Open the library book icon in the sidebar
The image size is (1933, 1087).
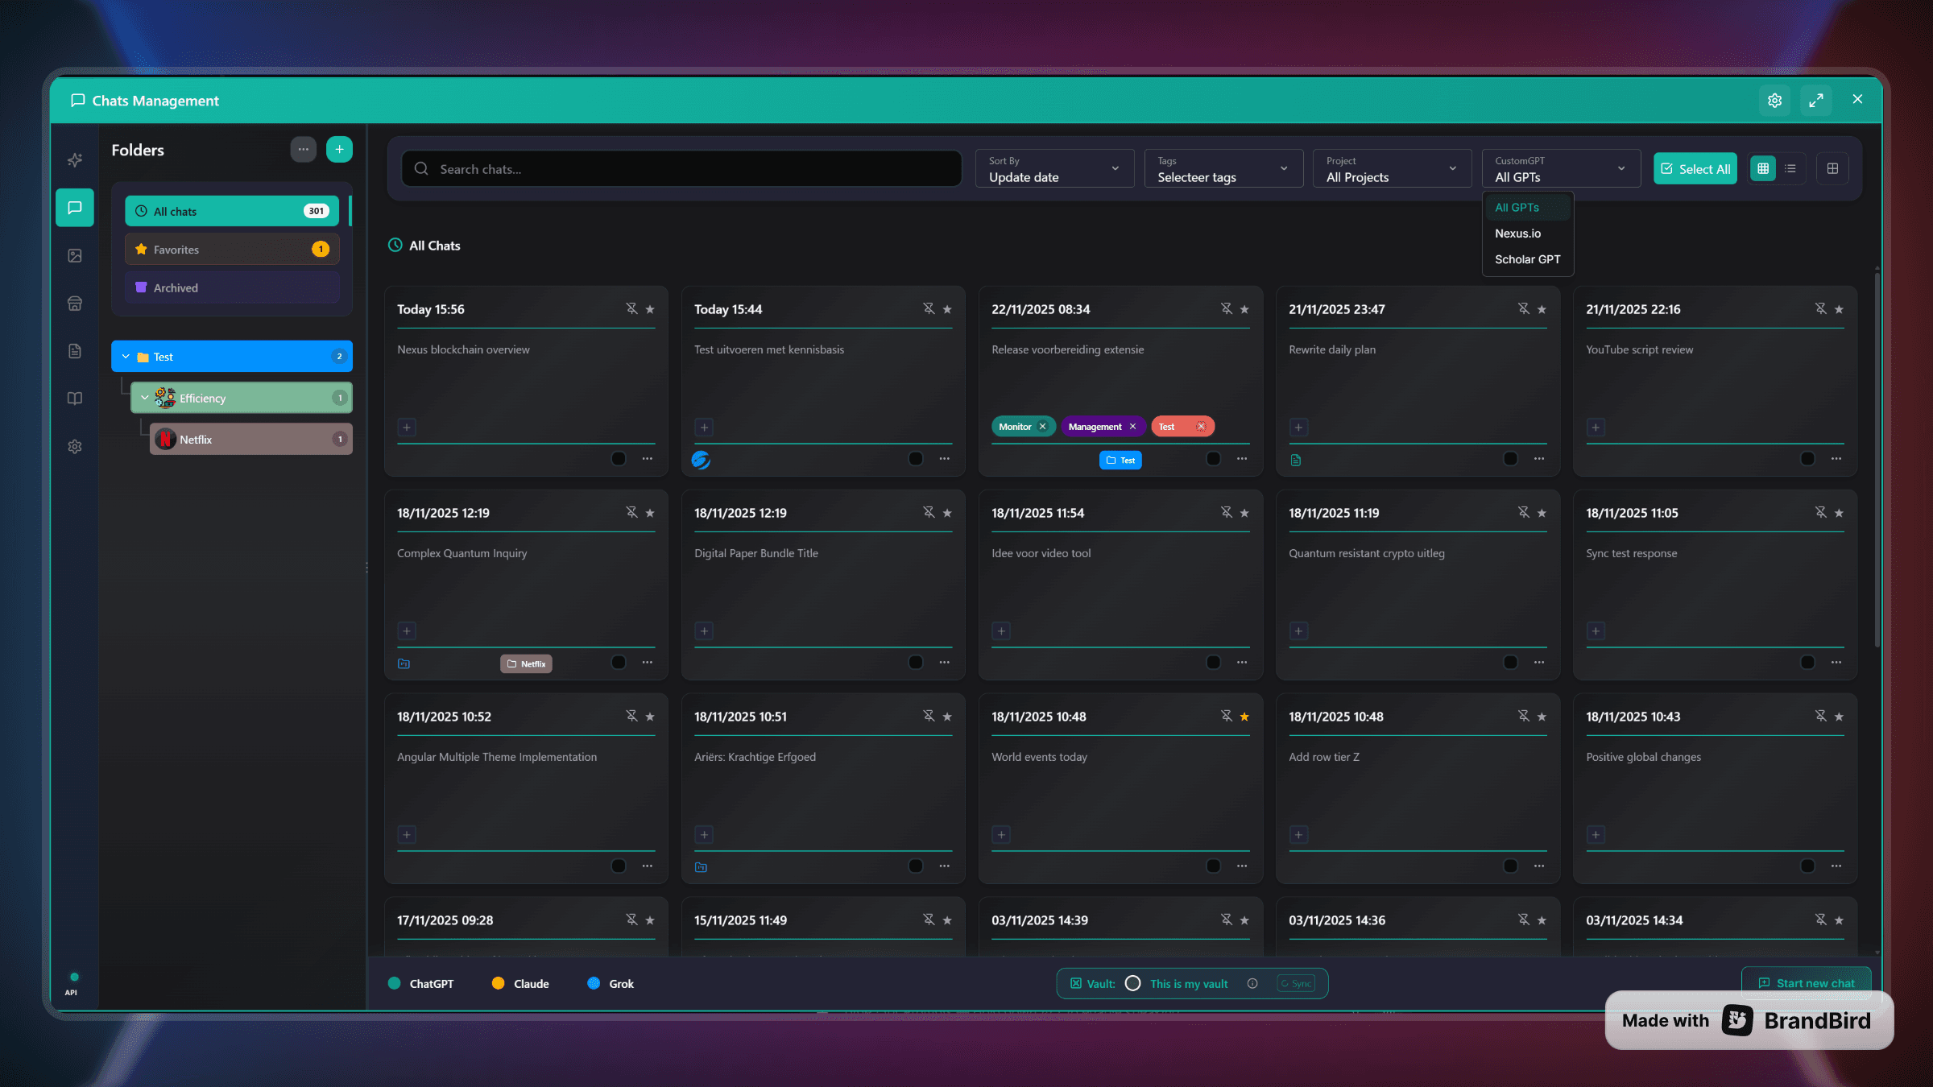coord(75,398)
